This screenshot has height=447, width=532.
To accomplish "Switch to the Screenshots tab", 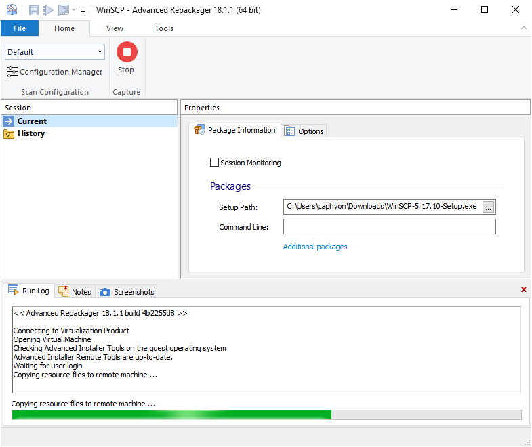I will [x=127, y=292].
